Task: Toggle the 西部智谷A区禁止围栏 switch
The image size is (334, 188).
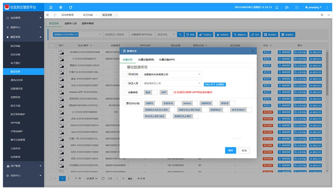Action: [x=159, y=110]
